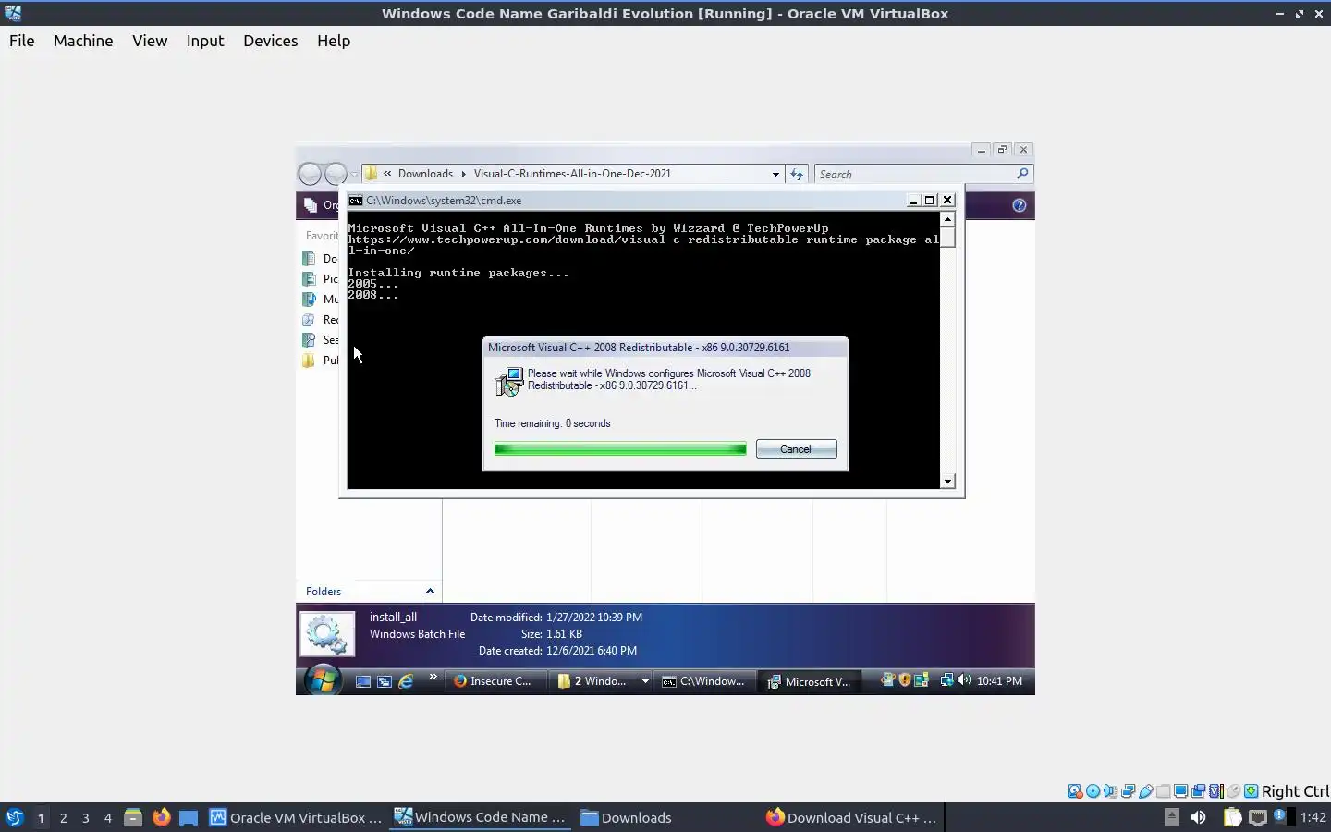Click the Explorer refresh button

coord(797,174)
